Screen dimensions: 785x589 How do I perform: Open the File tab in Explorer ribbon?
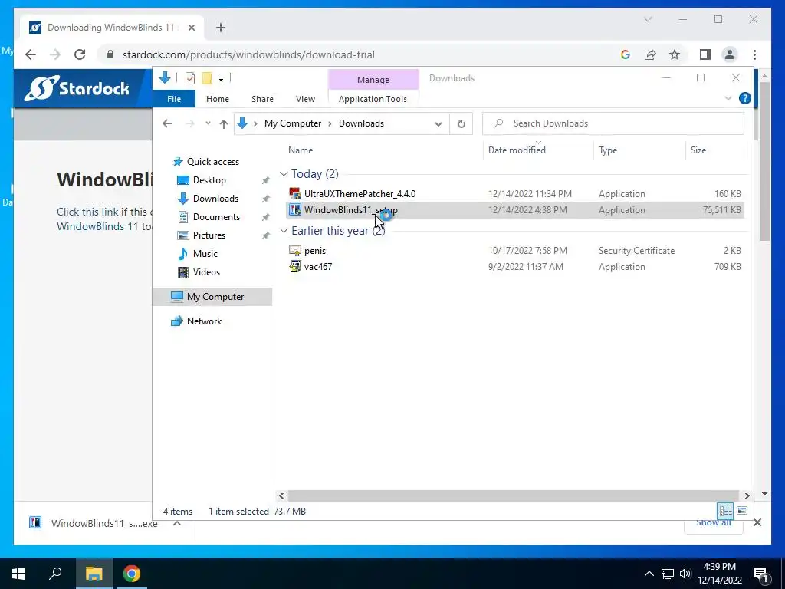[x=174, y=99]
